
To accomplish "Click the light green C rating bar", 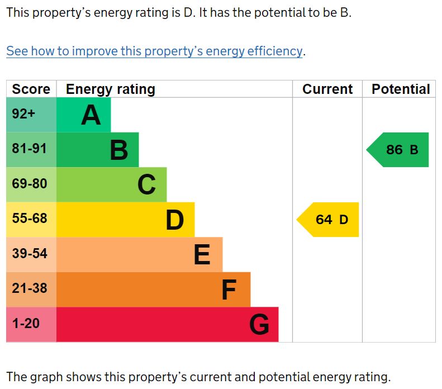I will click(112, 184).
